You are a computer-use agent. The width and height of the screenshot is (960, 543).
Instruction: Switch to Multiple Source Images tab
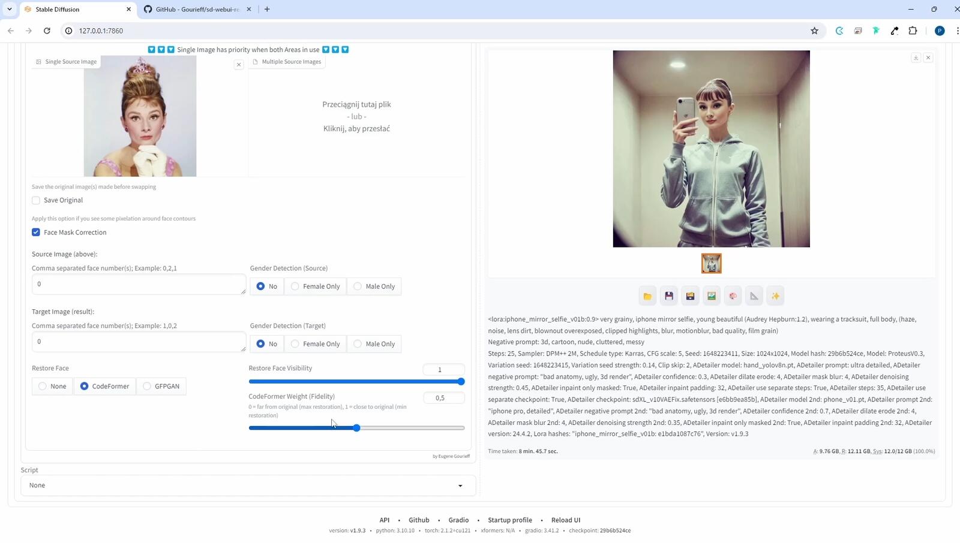click(x=287, y=62)
